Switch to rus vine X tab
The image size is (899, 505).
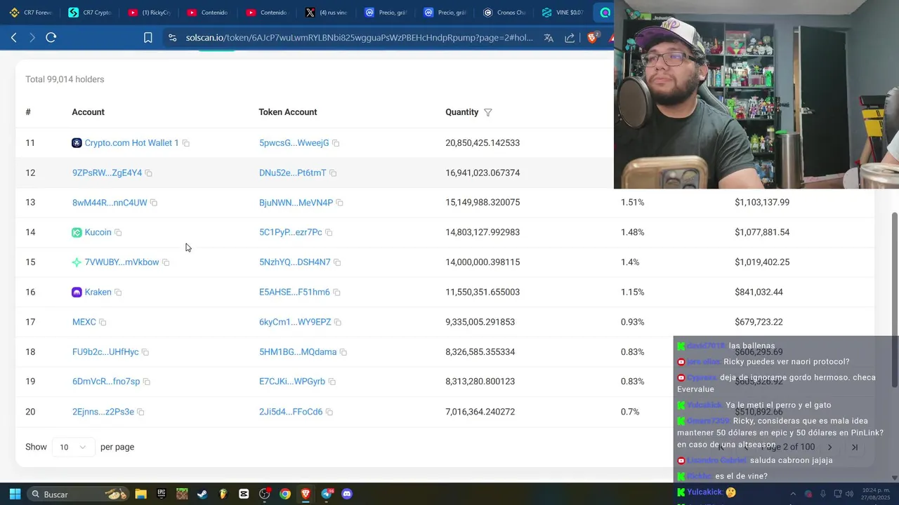click(x=327, y=13)
